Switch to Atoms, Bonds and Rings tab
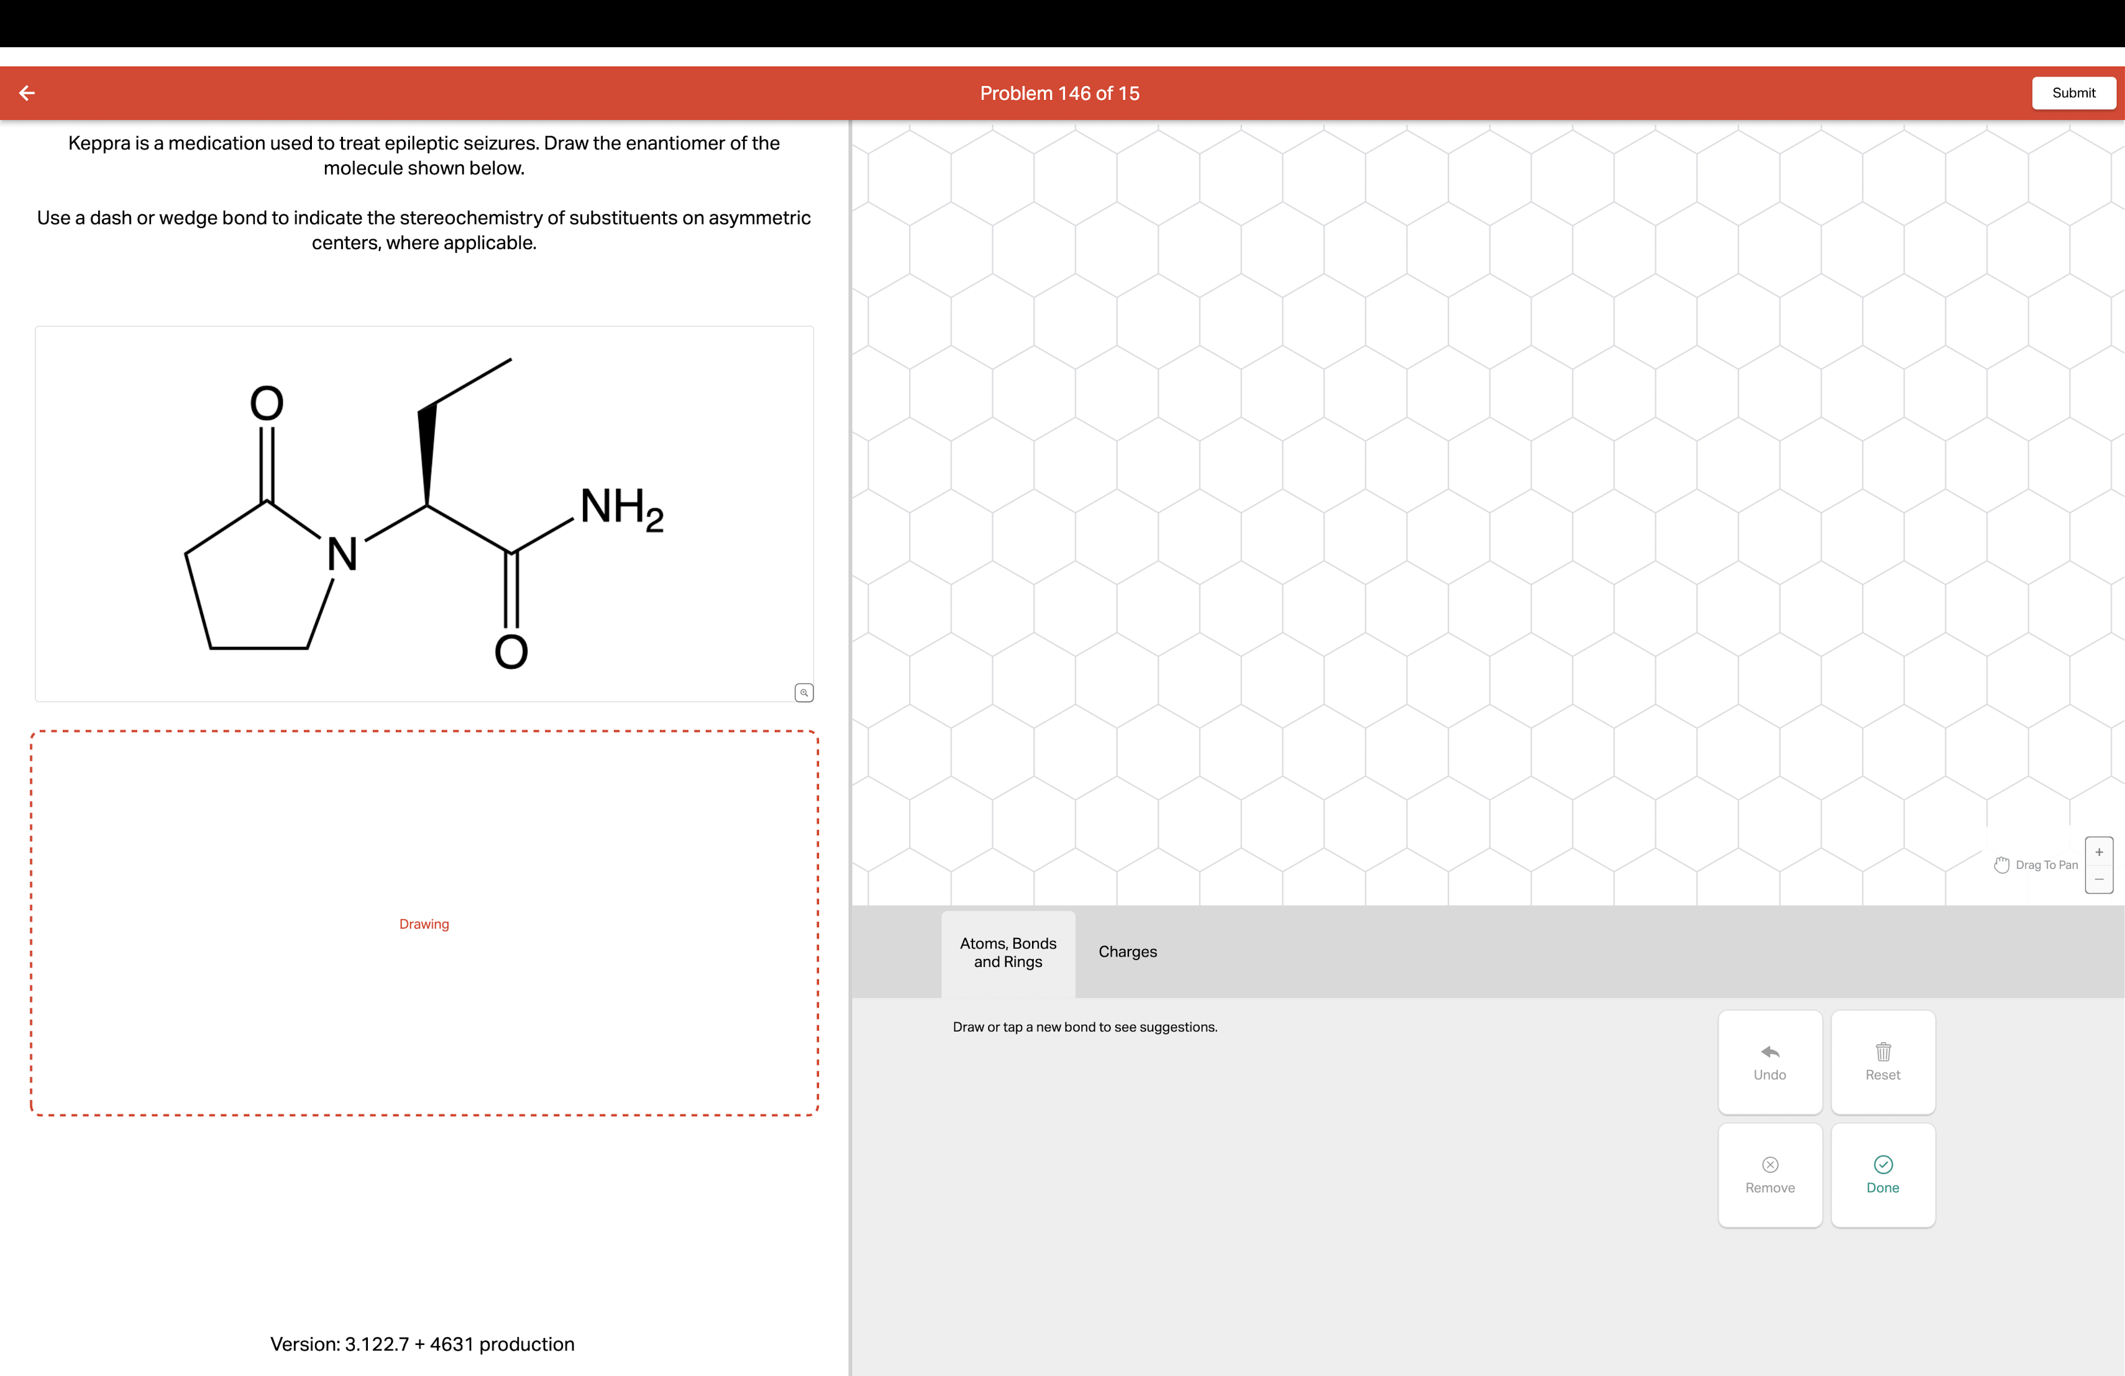The image size is (2125, 1376). point(1008,953)
